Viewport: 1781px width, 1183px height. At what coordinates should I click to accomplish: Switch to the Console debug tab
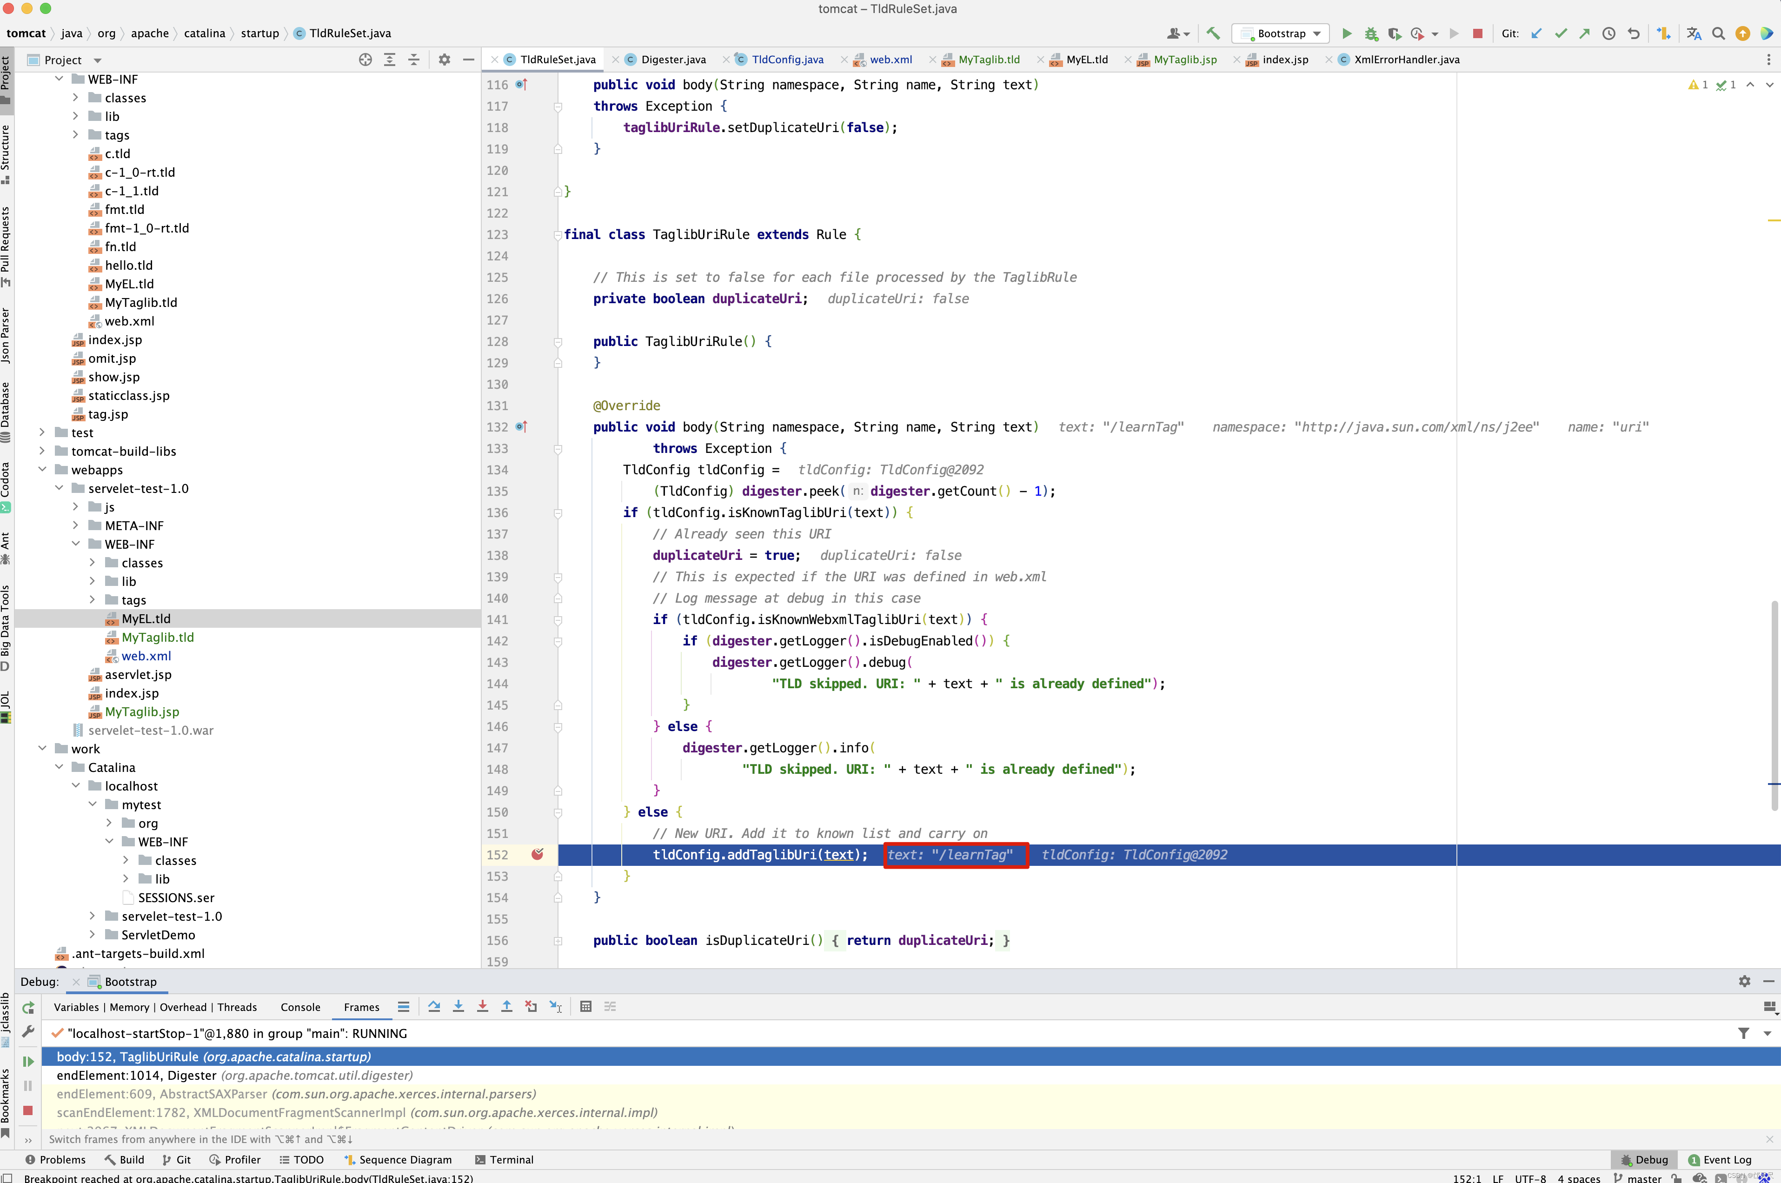[x=300, y=1007]
